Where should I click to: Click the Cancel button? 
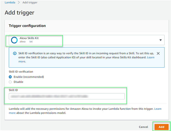tap(143, 127)
